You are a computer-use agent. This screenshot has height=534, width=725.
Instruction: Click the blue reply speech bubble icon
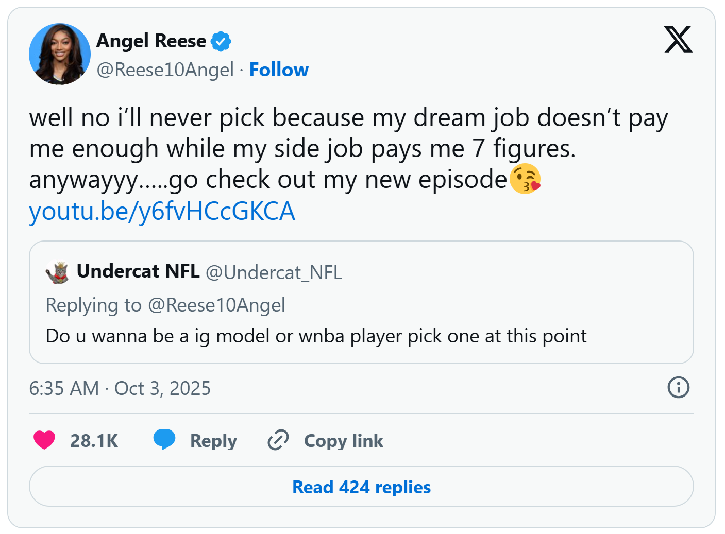[x=164, y=440]
